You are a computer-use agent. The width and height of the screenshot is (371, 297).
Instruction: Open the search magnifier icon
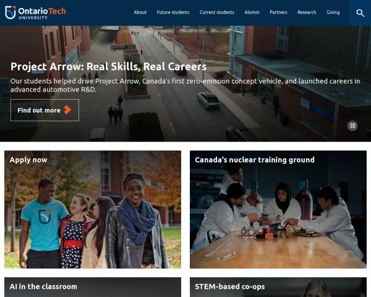[360, 13]
